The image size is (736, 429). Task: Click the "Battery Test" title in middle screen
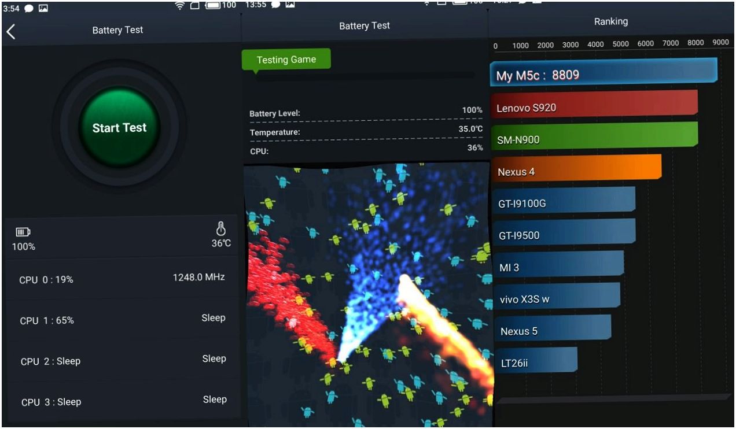pos(365,25)
